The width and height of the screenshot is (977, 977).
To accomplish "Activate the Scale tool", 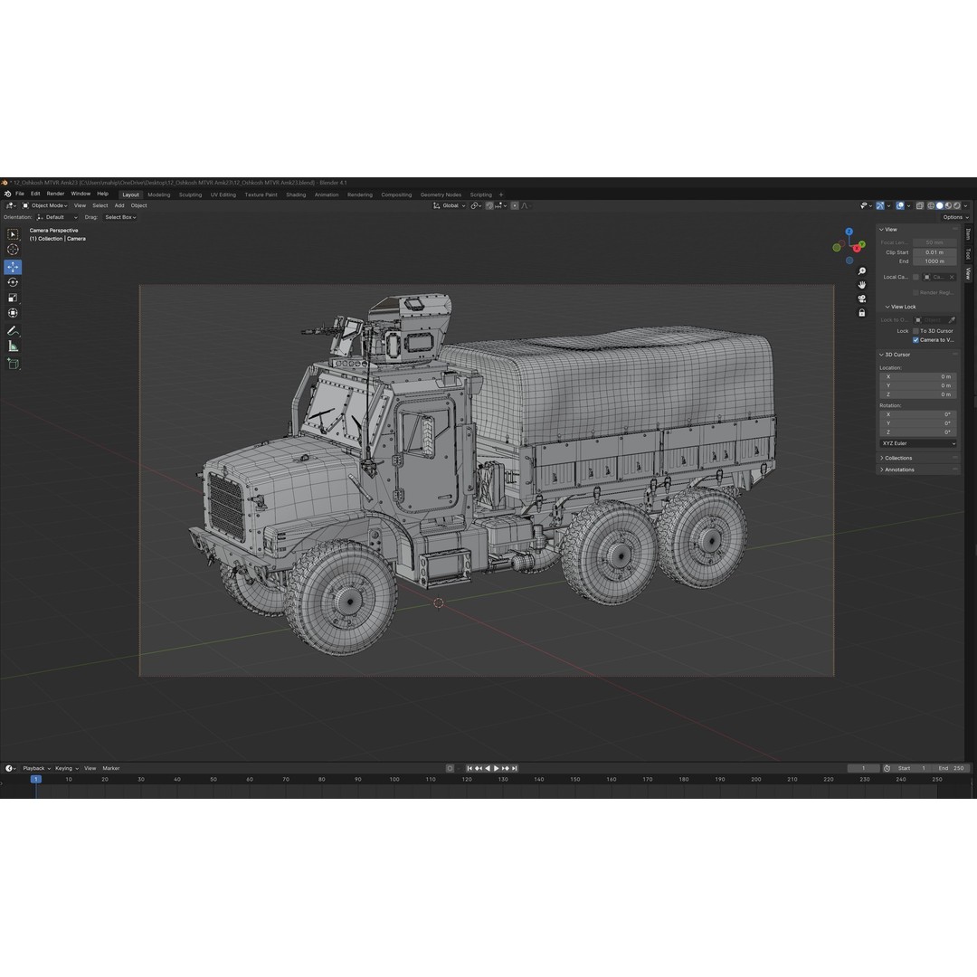I will click(x=13, y=297).
